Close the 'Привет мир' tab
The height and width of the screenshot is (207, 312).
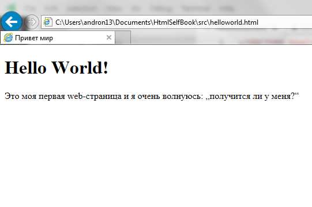109,37
